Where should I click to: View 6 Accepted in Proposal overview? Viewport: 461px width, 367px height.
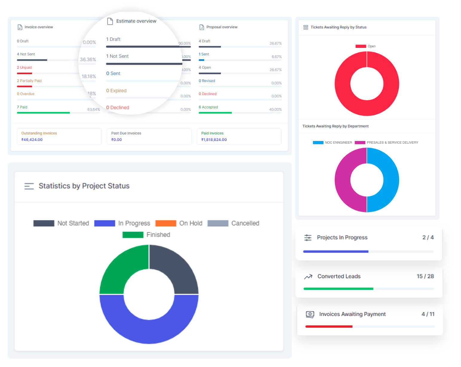point(208,107)
